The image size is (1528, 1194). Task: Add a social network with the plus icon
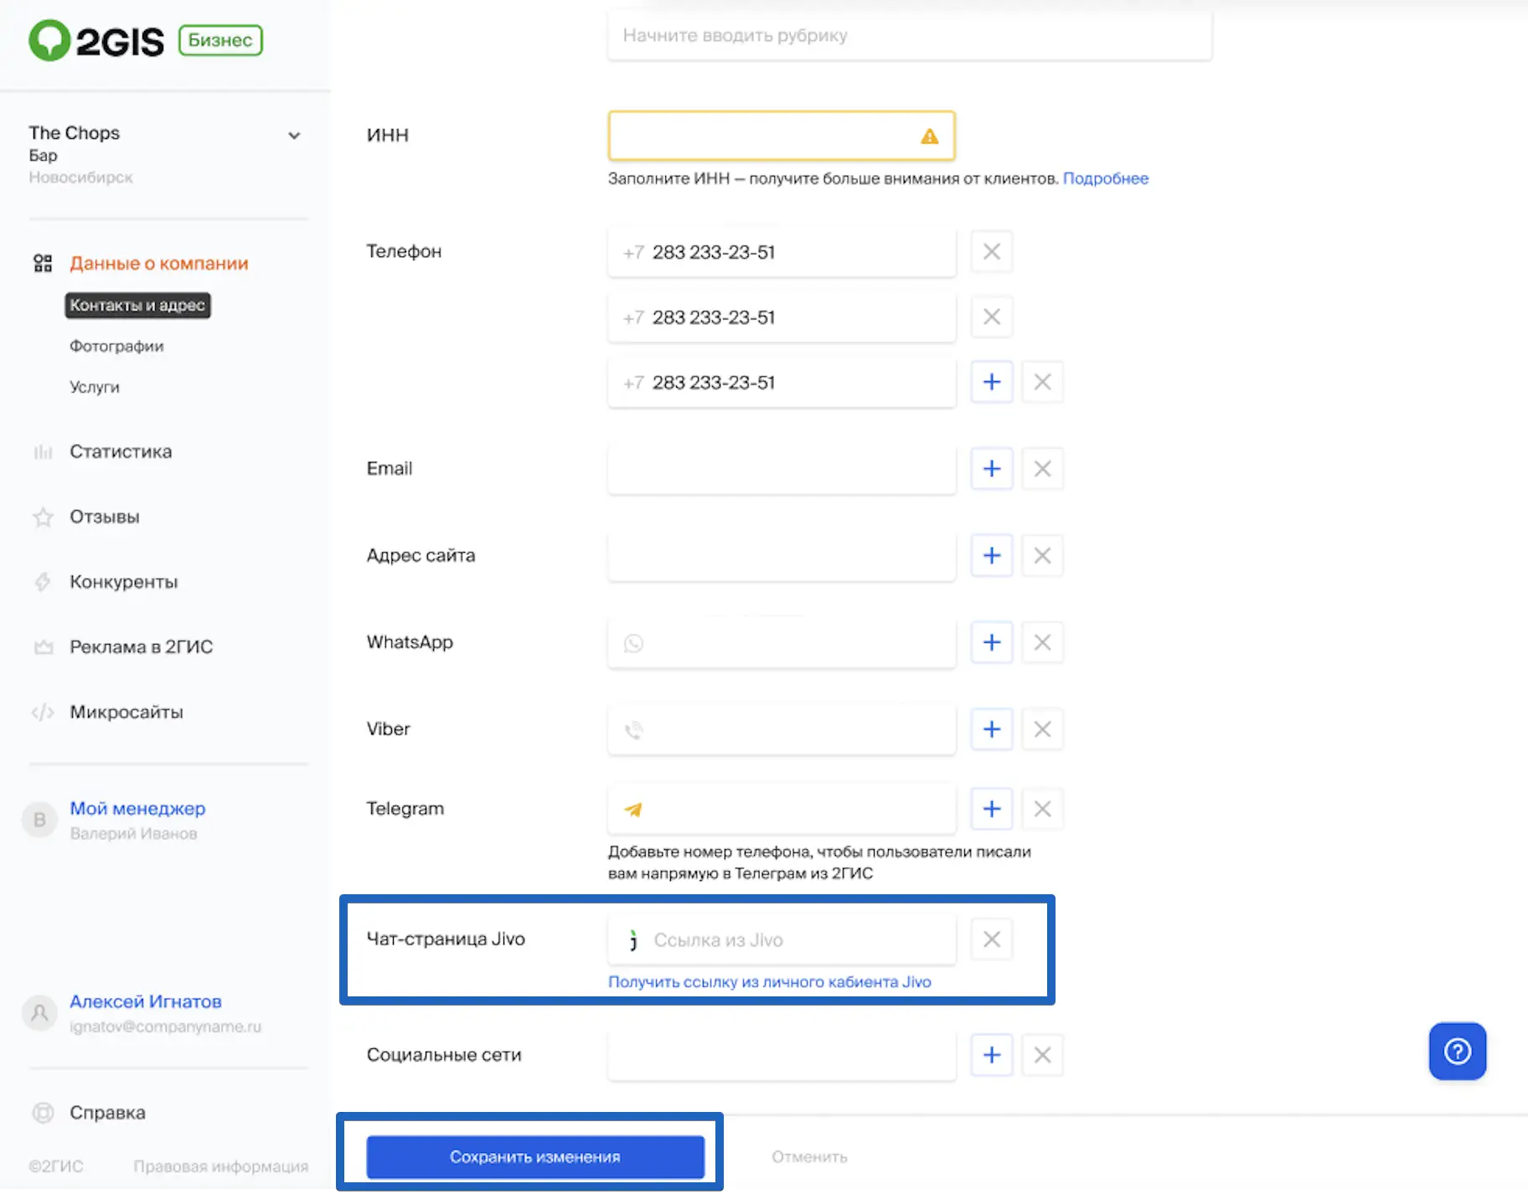tap(991, 1054)
